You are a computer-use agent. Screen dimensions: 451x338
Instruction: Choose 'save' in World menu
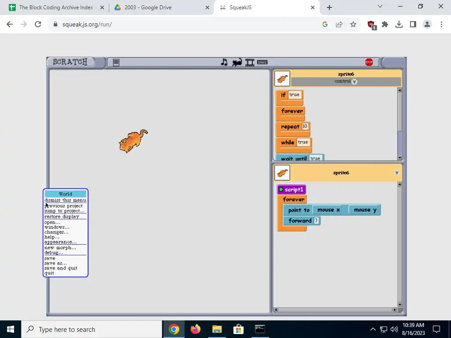click(x=65, y=258)
